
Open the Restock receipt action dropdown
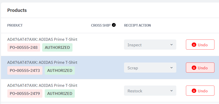[x=150, y=91]
